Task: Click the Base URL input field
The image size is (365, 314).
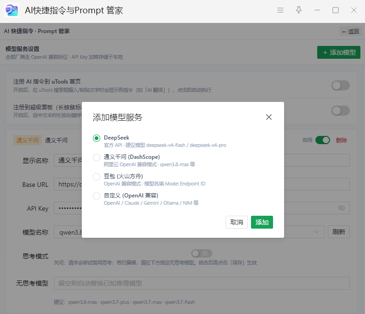Action: [202, 184]
